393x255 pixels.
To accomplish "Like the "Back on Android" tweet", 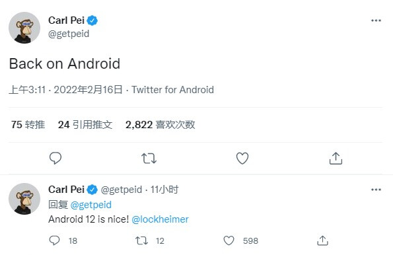I will click(242, 158).
